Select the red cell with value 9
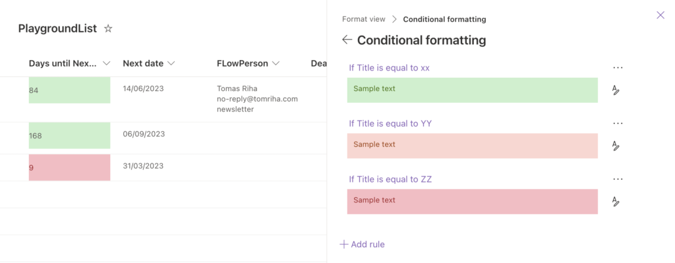 [69, 167]
